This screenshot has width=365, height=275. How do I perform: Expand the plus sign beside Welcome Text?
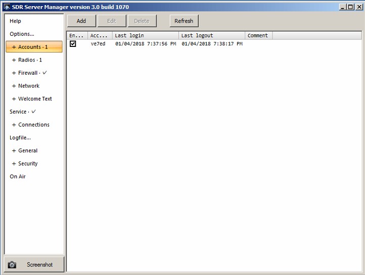pyautogui.click(x=14, y=99)
